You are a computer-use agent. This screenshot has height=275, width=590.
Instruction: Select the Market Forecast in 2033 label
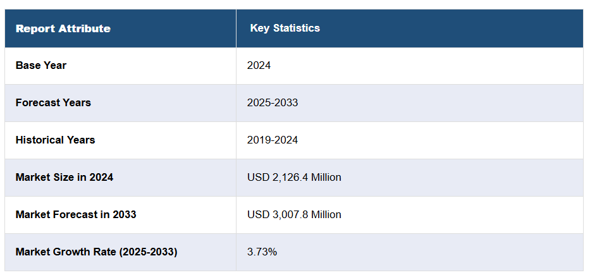76,214
